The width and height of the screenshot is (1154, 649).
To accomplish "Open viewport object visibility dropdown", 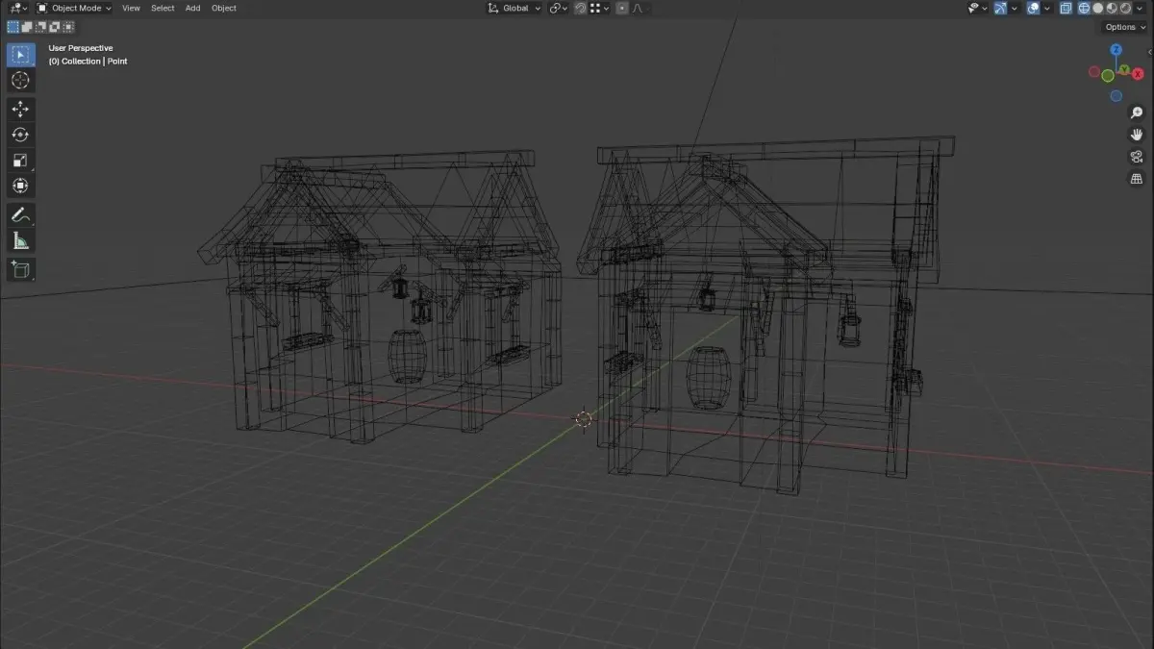I will point(978,8).
